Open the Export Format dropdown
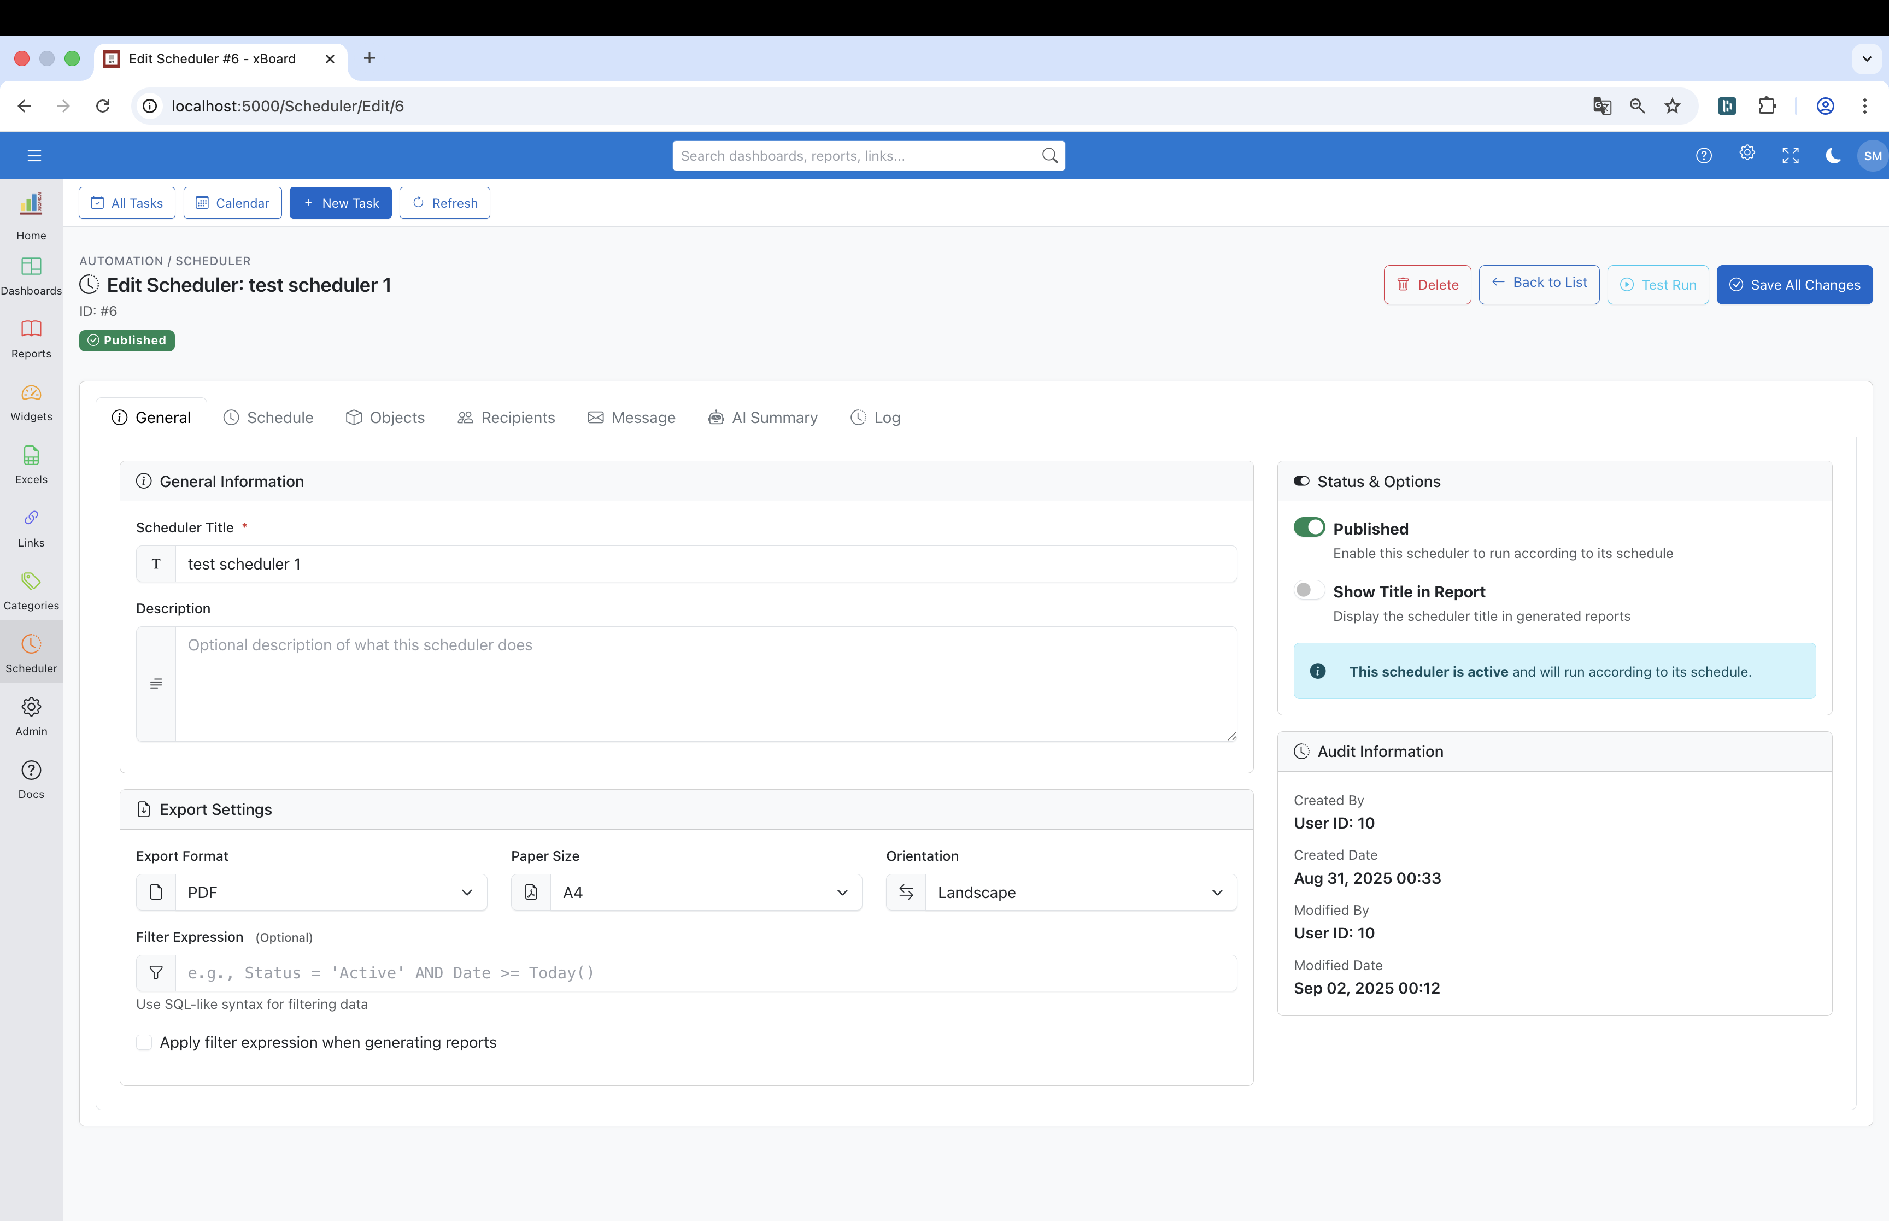Screen dimensions: 1889x1221 [312, 892]
